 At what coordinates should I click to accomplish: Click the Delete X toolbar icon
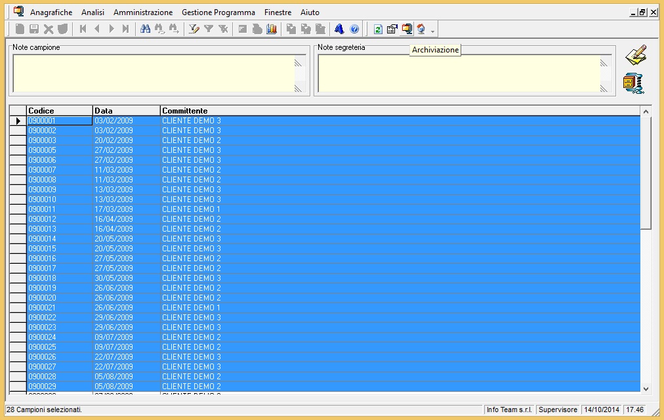click(x=49, y=29)
